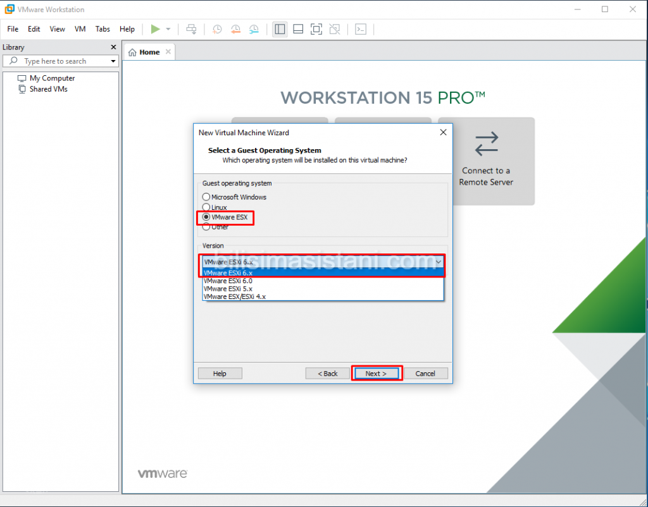
Task: Click the Help button in wizard
Action: tap(220, 373)
